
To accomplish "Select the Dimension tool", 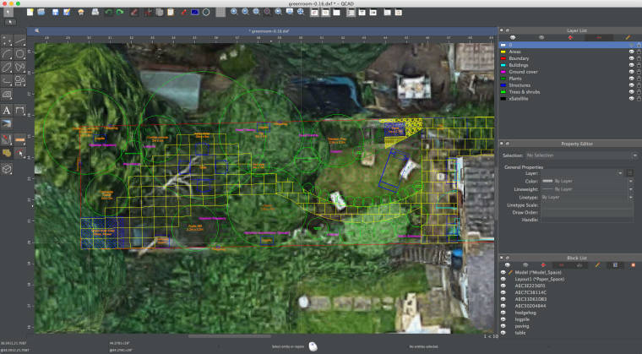I will (19, 110).
